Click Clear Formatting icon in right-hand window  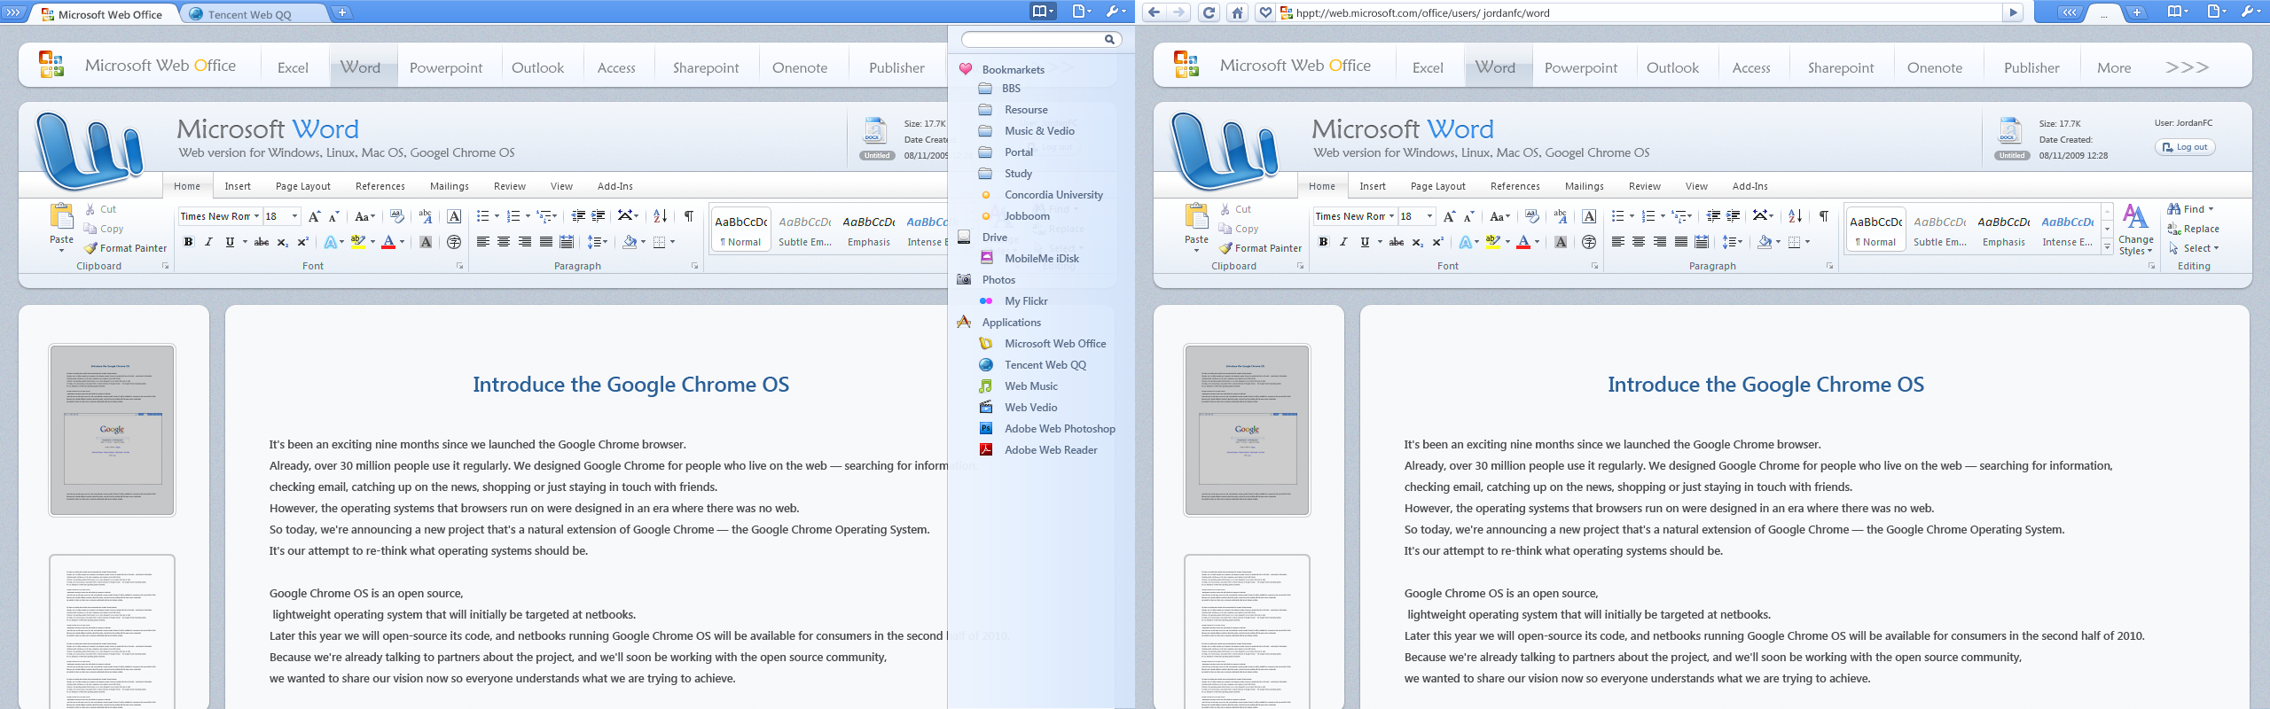(1531, 216)
